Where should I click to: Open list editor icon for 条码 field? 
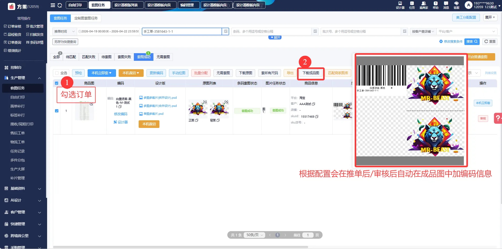point(315,31)
